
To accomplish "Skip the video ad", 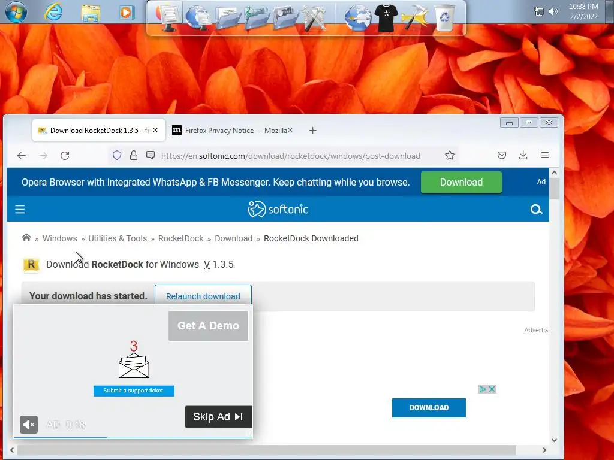I will click(x=218, y=417).
